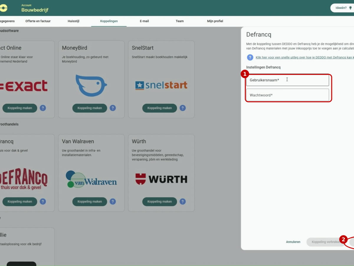Click Annuleren in the Defrancq panel
The image size is (354, 266).
point(293,242)
